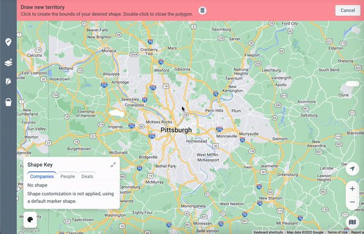
Task: Open the color palette button
Action: coord(30,219)
